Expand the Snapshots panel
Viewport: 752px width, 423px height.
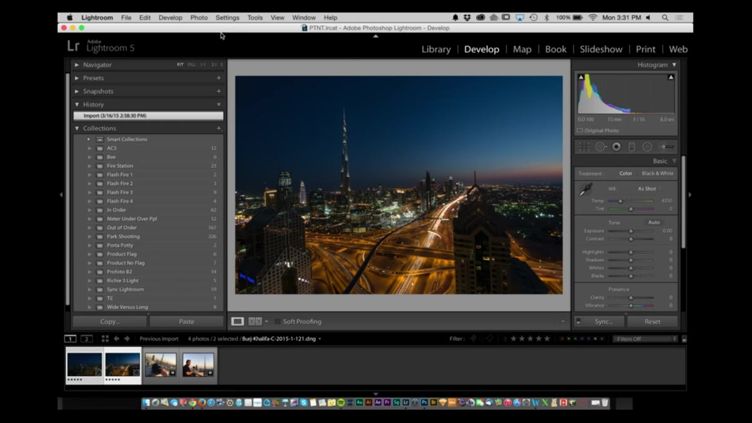pyautogui.click(x=77, y=91)
